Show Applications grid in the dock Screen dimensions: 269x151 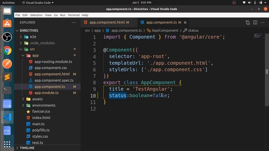(7, 144)
